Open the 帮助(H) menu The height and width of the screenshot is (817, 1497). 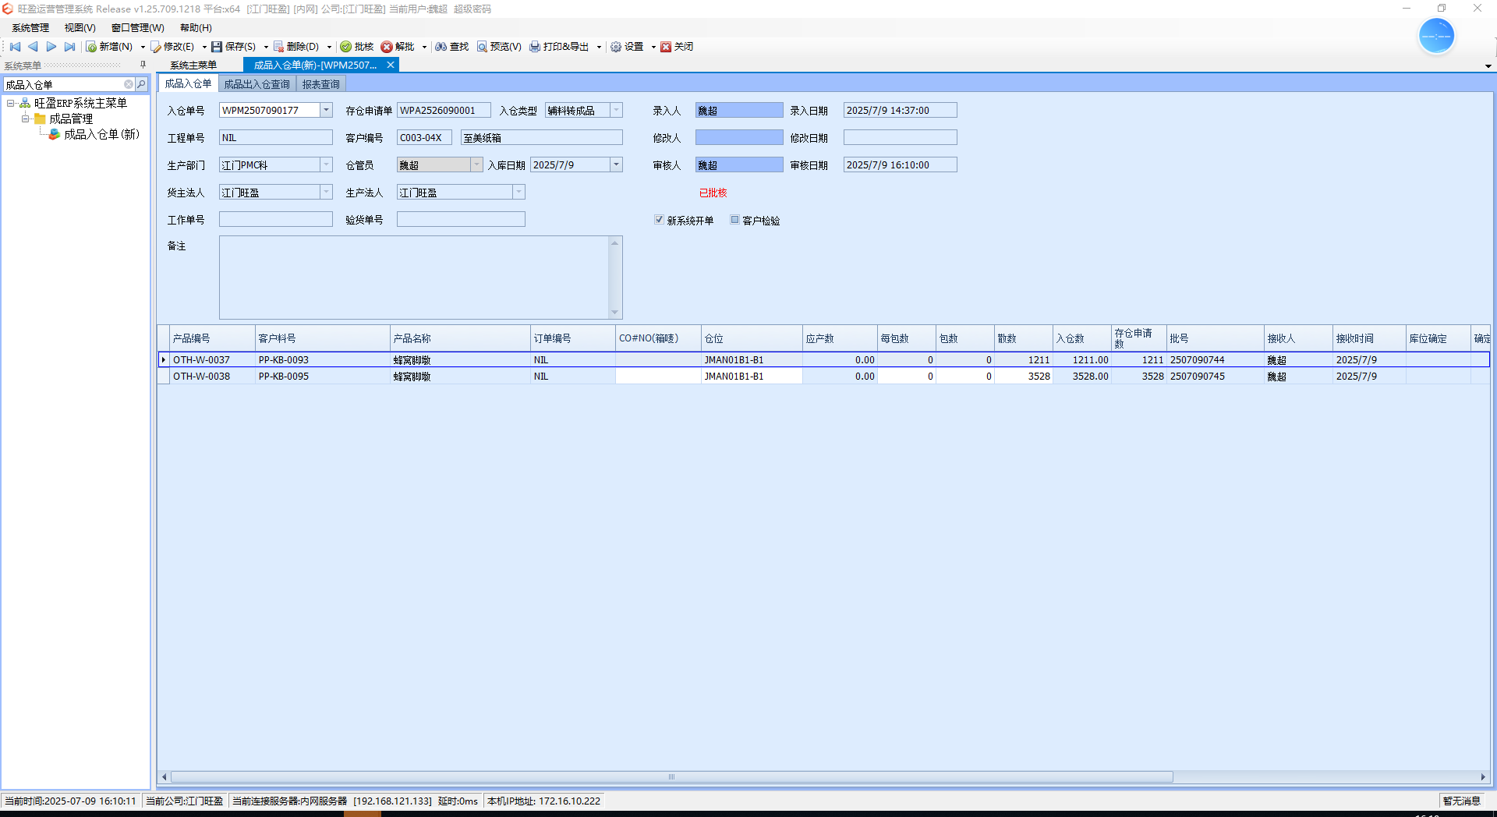[x=196, y=27]
